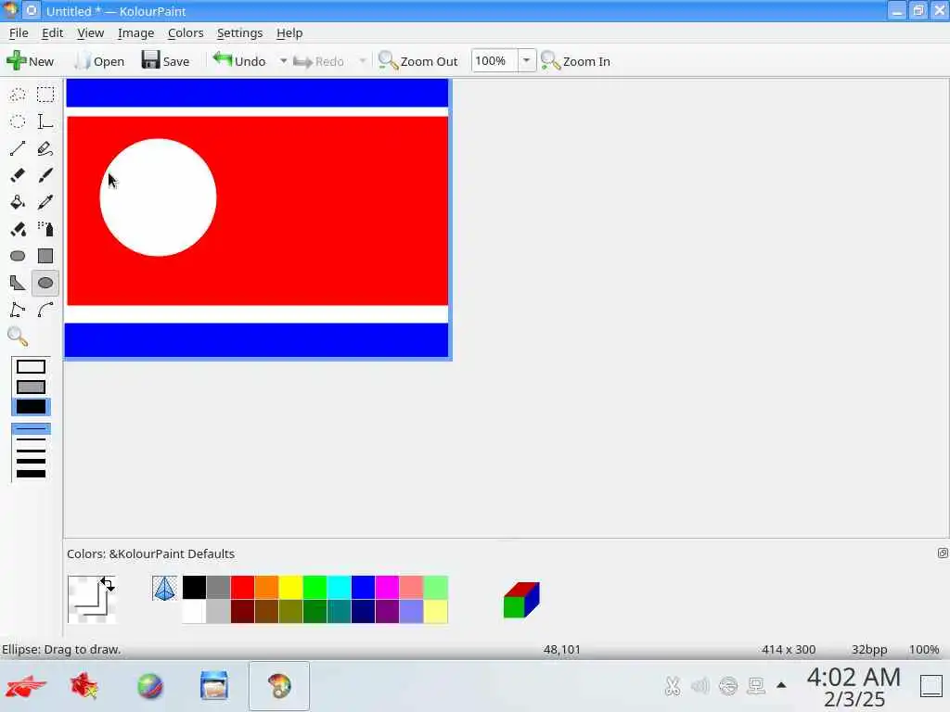Click the show desktop button in taskbar
Image resolution: width=950 pixels, height=712 pixels.
coord(931,686)
